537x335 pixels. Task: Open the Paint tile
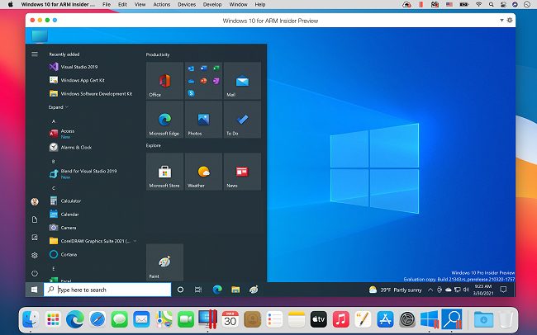164,262
